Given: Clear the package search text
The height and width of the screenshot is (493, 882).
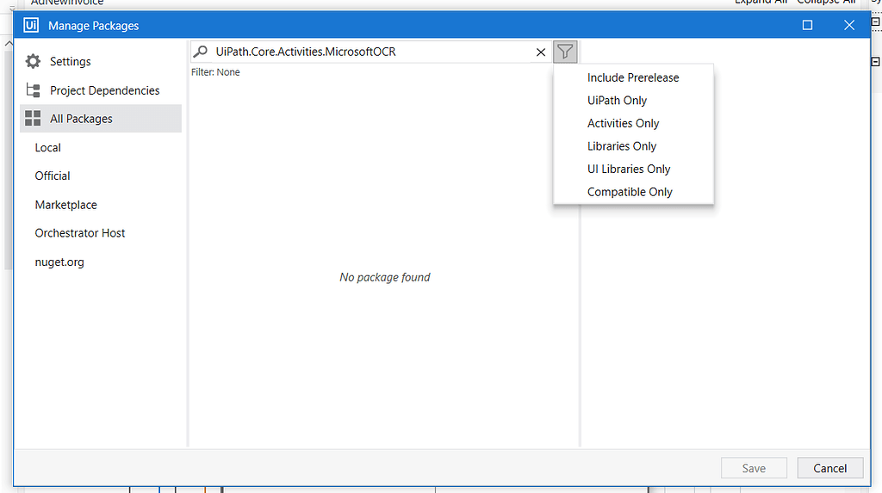Looking at the screenshot, I should pyautogui.click(x=541, y=52).
